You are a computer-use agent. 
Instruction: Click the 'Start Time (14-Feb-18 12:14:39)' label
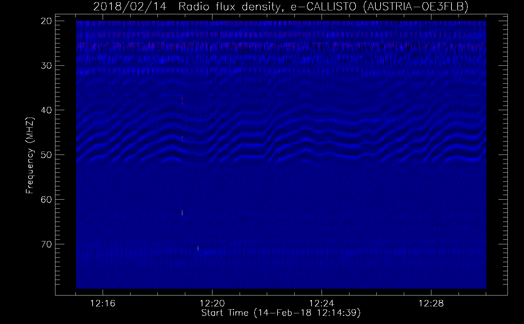[281, 313]
